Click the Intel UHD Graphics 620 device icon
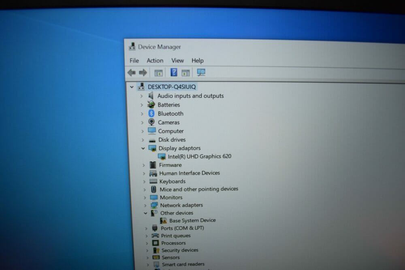 pos(162,157)
